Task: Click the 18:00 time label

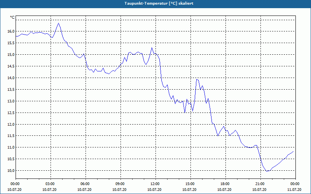Action: click(225, 184)
